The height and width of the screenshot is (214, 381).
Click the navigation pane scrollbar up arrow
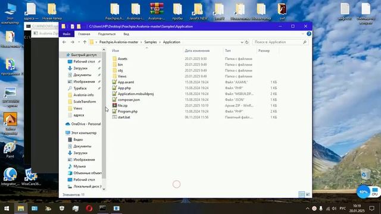[x=104, y=50]
